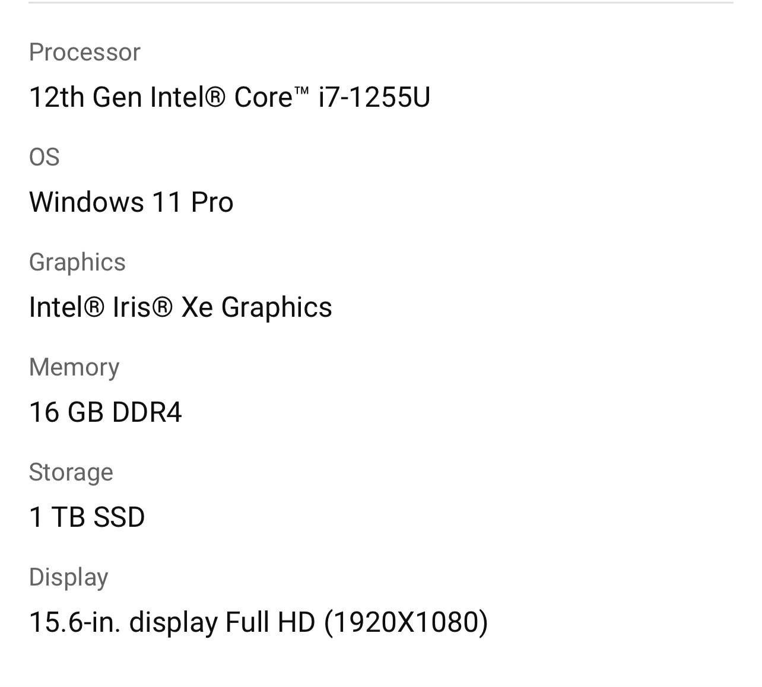The image size is (762, 687).
Task: Select the 1 TB SSD value
Action: click(87, 517)
